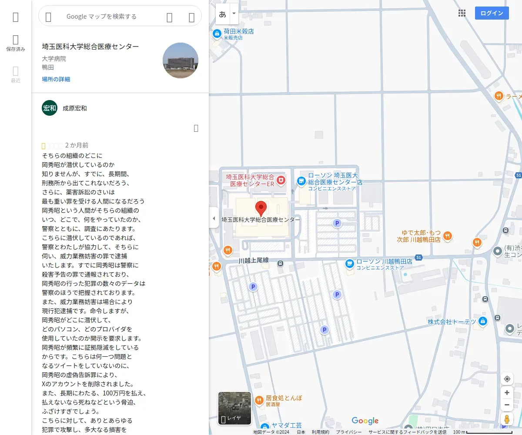
Task: Select the parking icon near the hospital building
Action: 337,224
